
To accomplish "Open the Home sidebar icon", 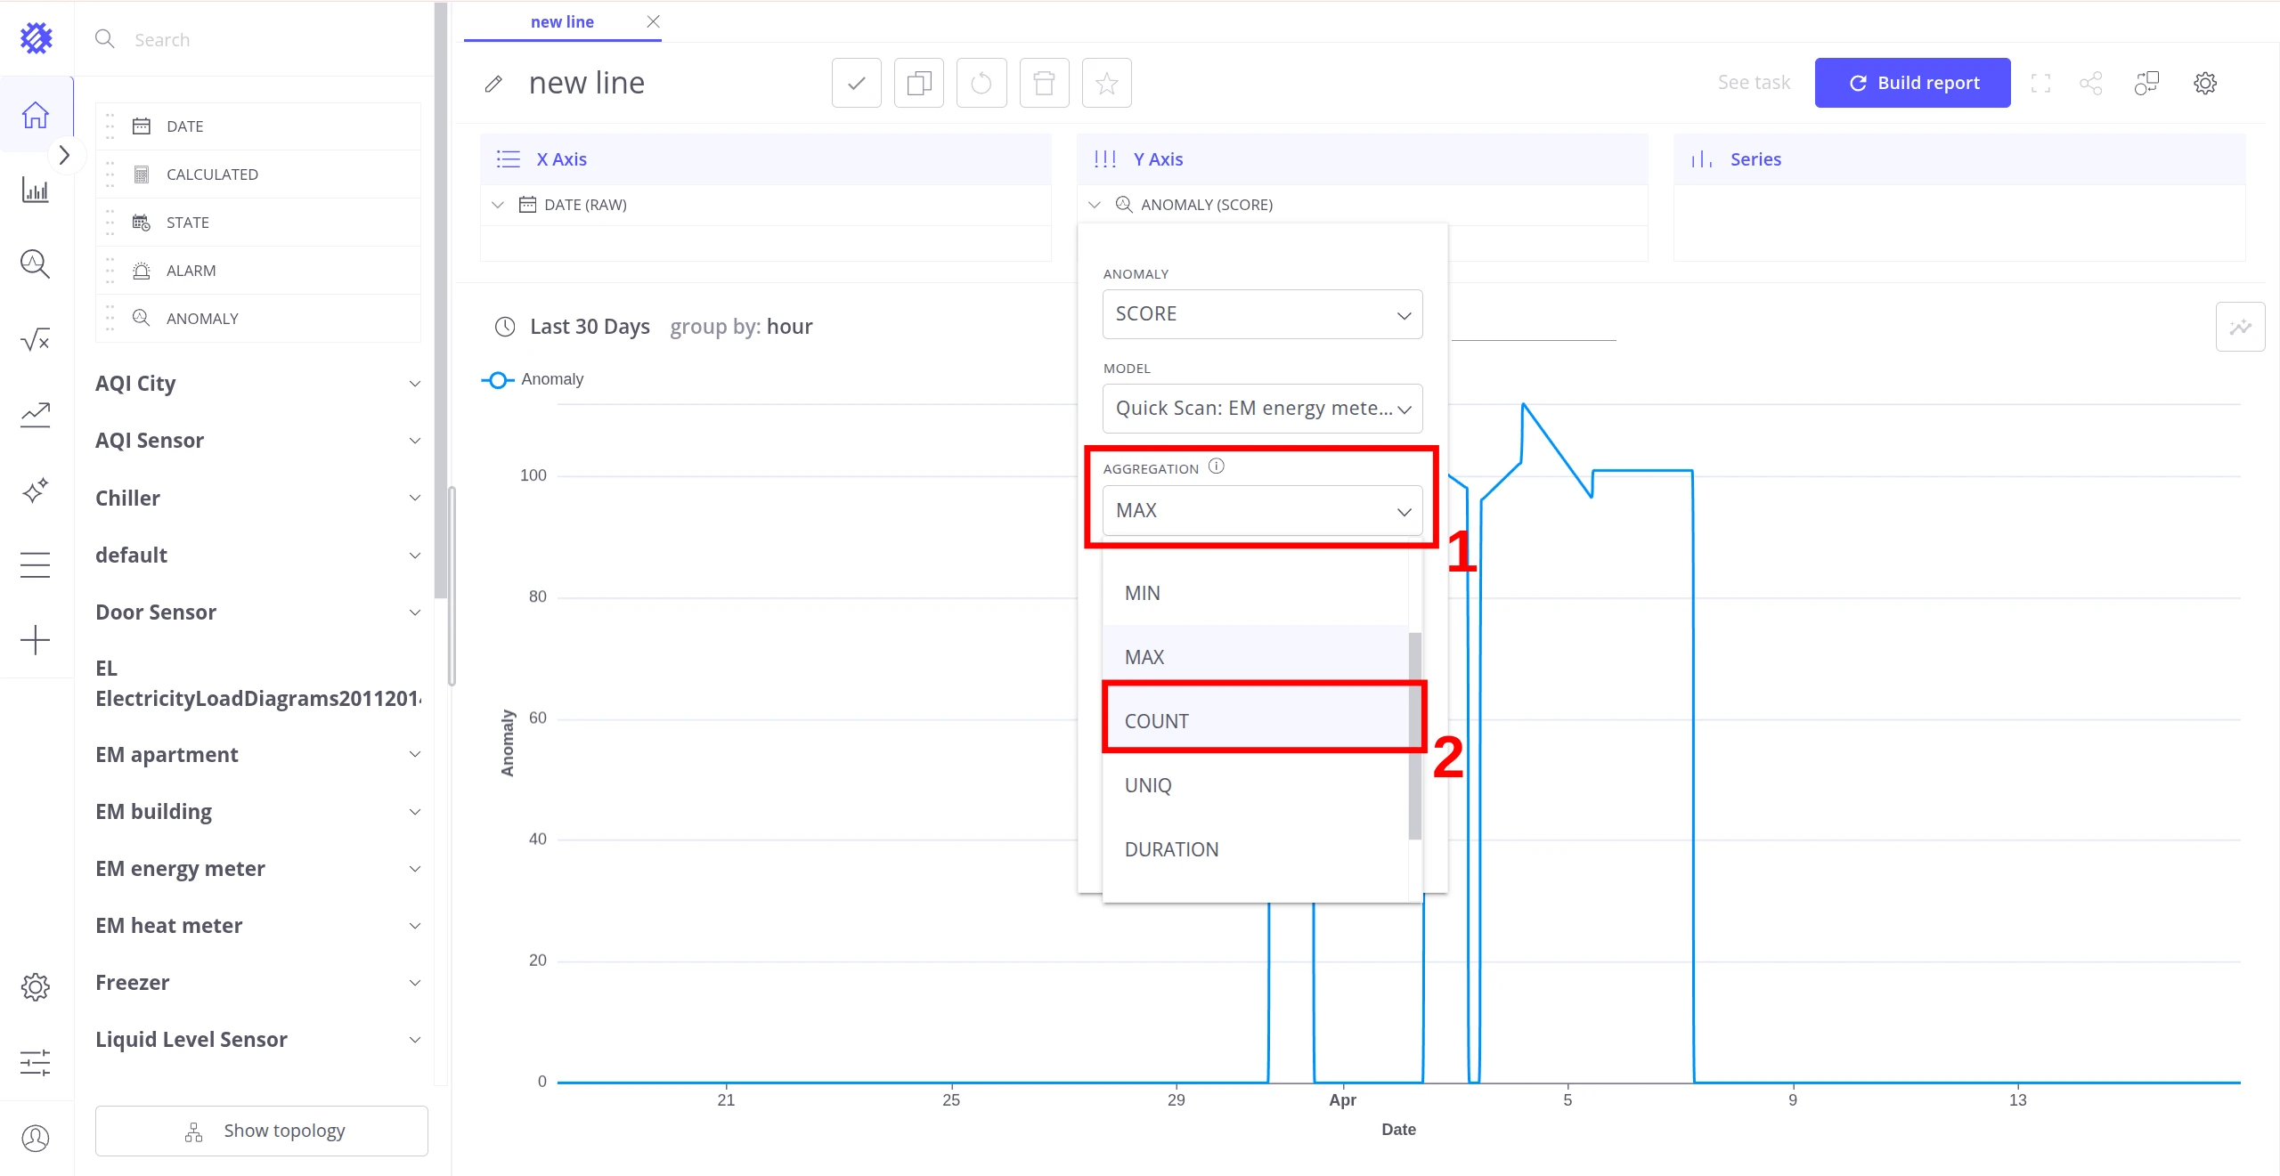I will [36, 115].
